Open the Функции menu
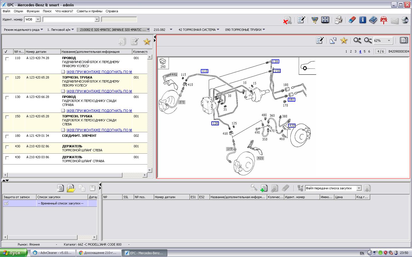The image size is (412, 257). click(33, 11)
